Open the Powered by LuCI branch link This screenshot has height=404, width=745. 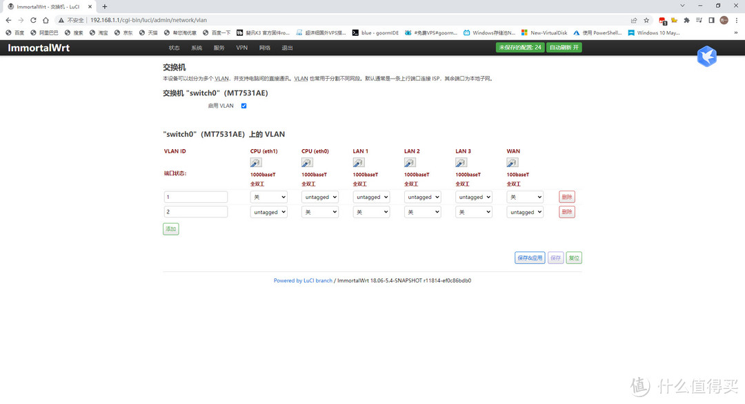click(303, 280)
